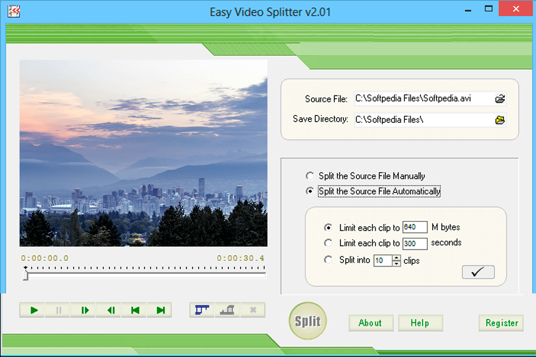Set the clip start mark filmstrip icon
This screenshot has height=357, width=536.
point(202,310)
